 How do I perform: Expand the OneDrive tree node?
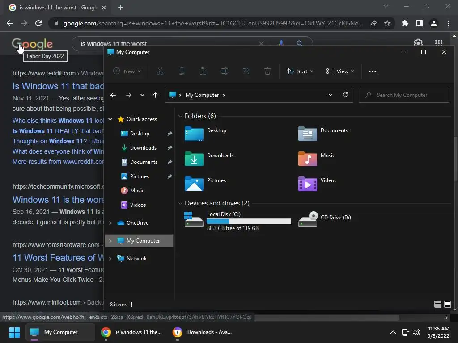tap(110, 223)
